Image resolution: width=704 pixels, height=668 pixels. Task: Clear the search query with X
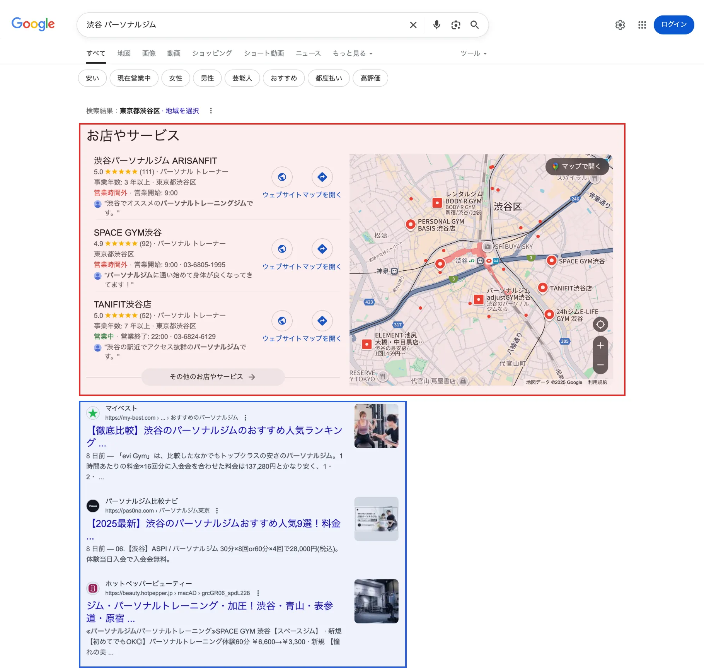pyautogui.click(x=413, y=25)
